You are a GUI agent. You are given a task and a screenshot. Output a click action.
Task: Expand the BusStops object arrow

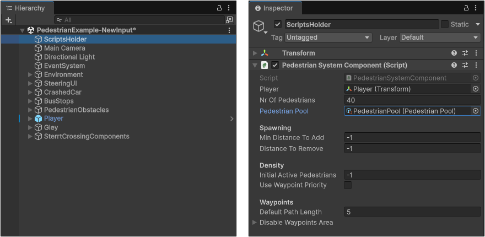point(30,101)
